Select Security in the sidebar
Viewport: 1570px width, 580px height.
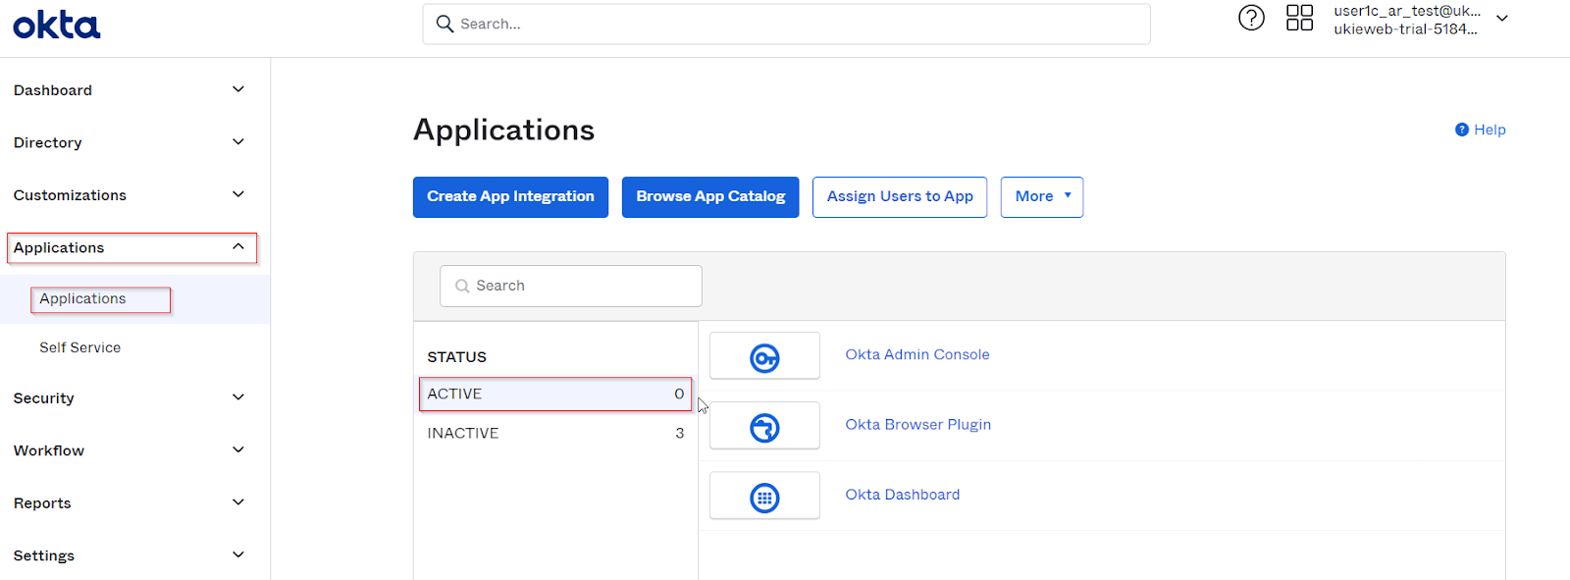pyautogui.click(x=44, y=398)
